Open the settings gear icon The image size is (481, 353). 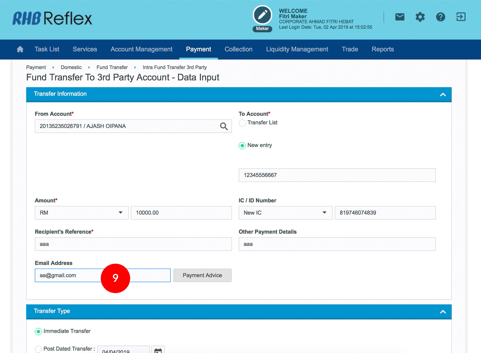click(x=420, y=17)
